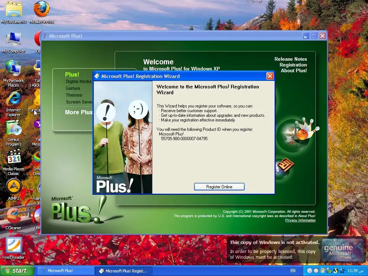Click the black S-globe tray icon

[336, 271]
